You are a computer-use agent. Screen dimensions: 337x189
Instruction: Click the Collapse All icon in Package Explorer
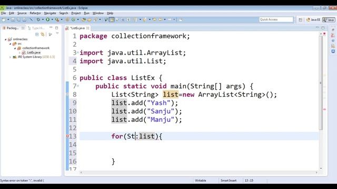37,34
